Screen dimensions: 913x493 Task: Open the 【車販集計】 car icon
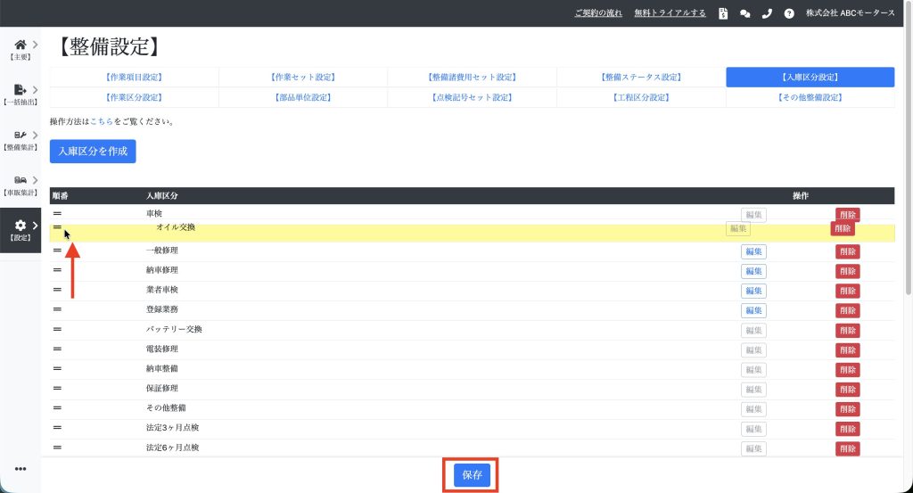[21, 181]
